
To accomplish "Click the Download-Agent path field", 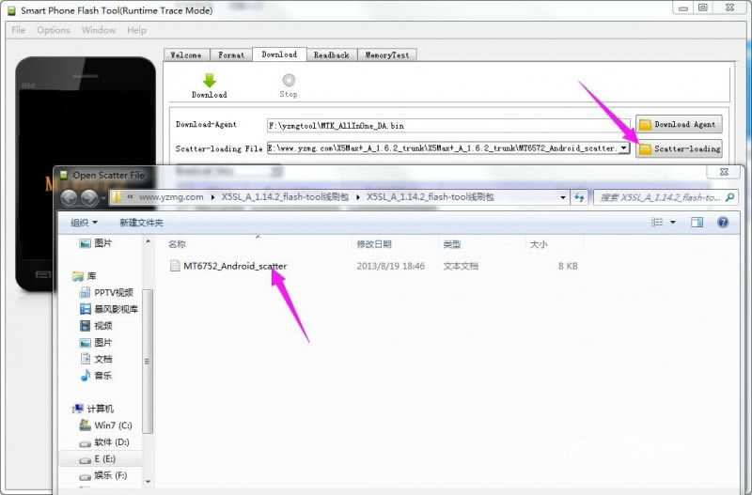I will point(448,126).
